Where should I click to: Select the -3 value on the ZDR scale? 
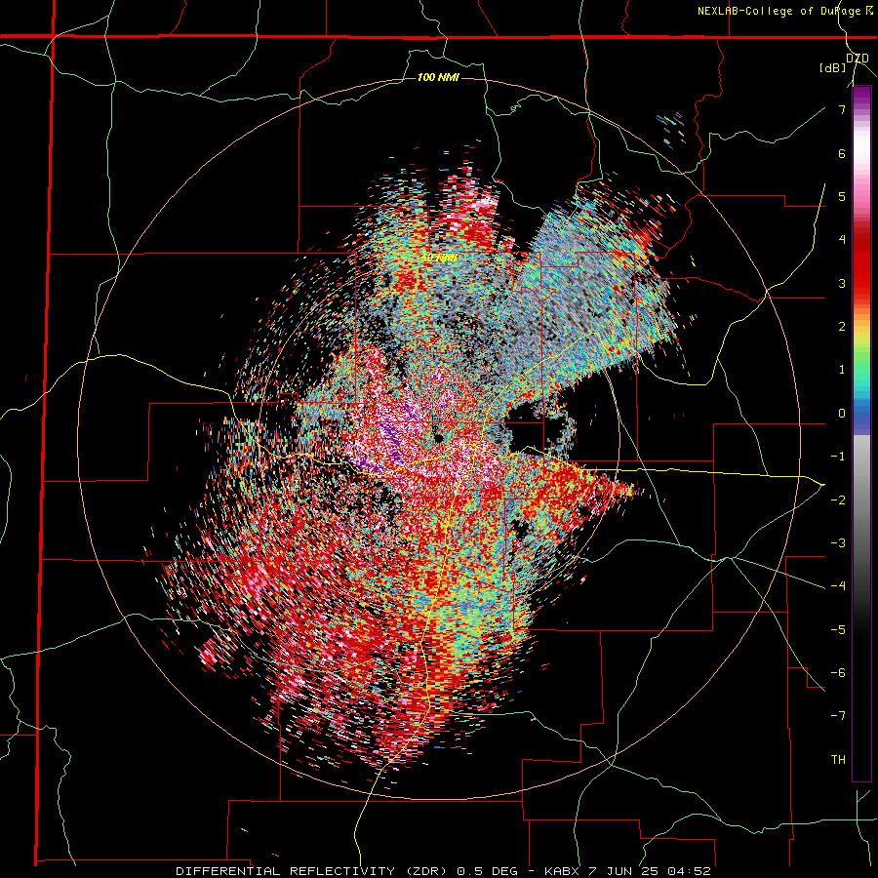coord(838,542)
